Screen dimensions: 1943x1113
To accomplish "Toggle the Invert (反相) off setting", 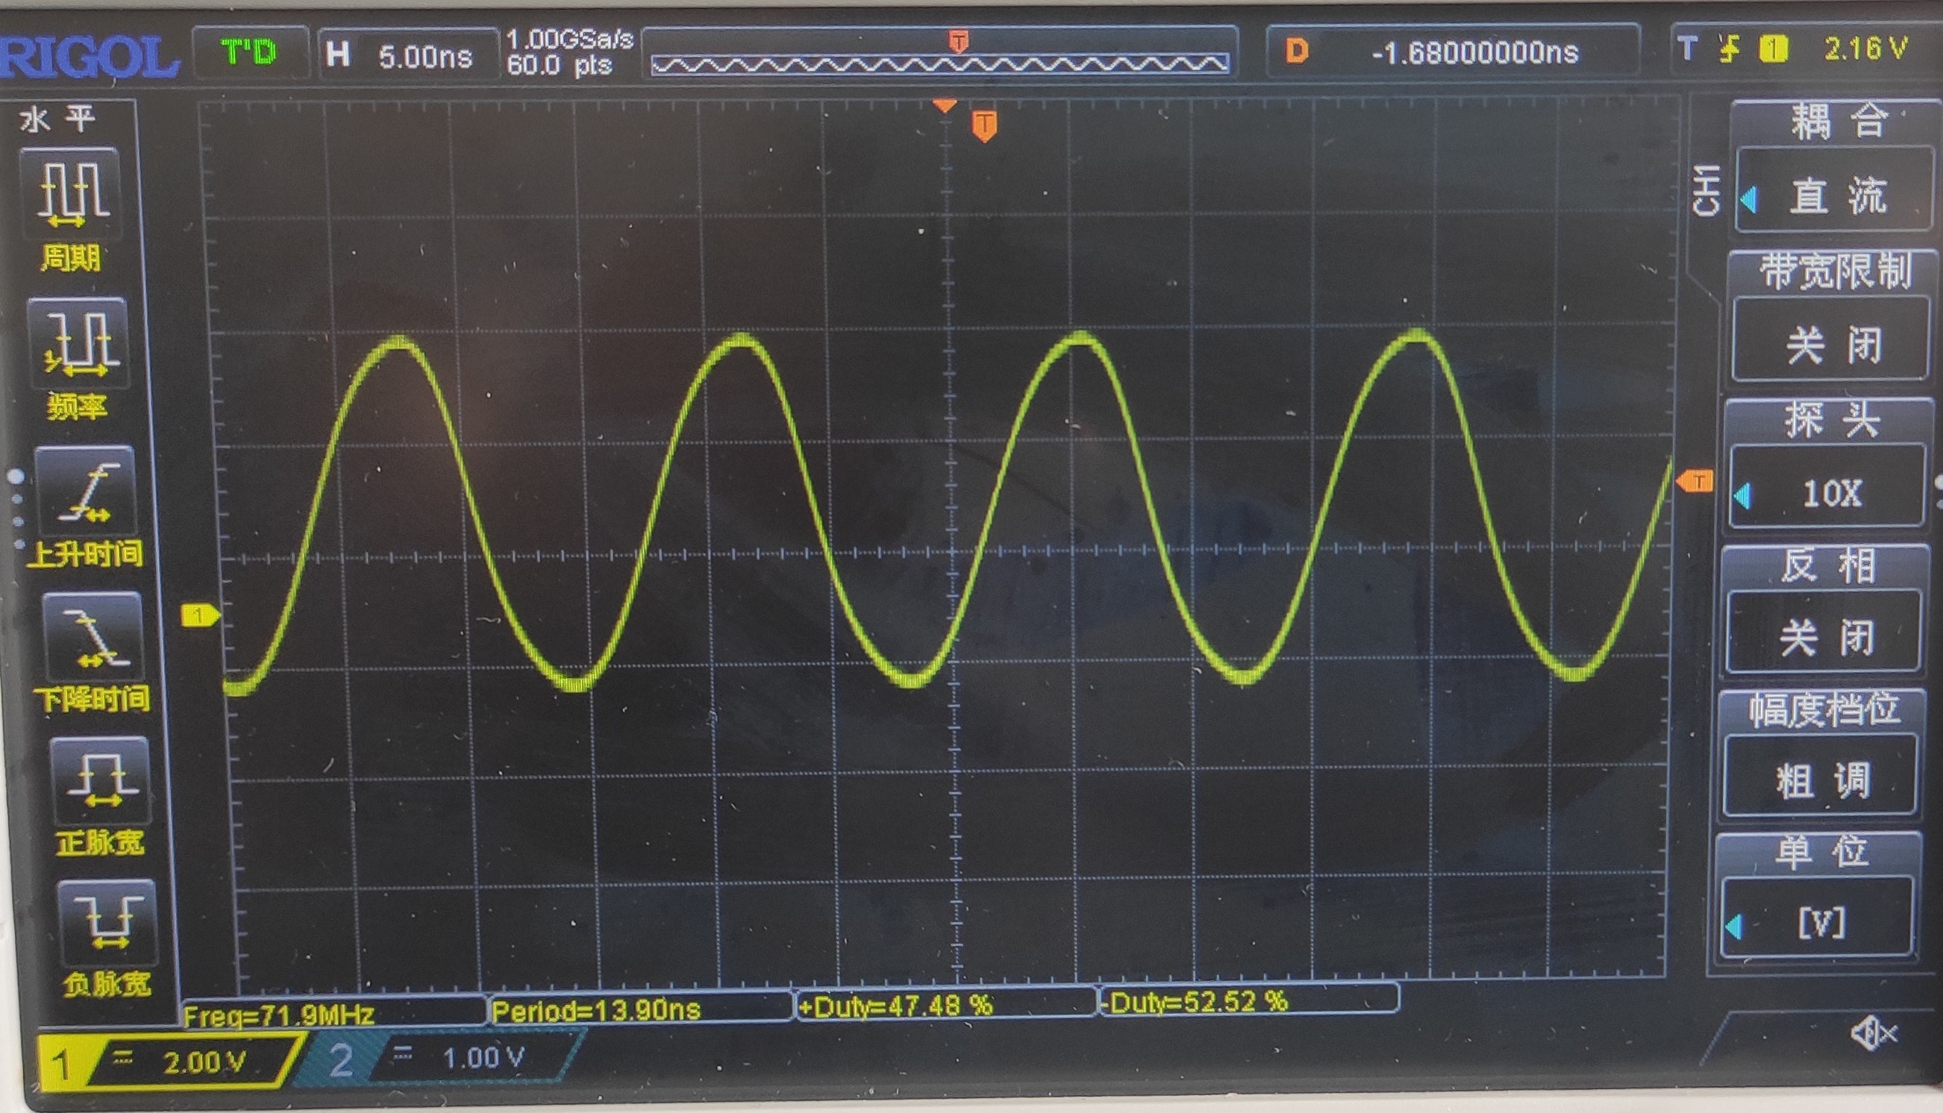I will pos(1825,636).
